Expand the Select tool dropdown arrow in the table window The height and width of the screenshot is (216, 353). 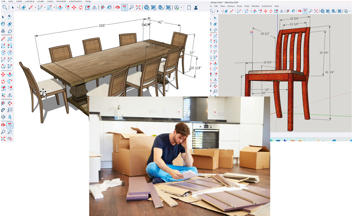(17, 8)
